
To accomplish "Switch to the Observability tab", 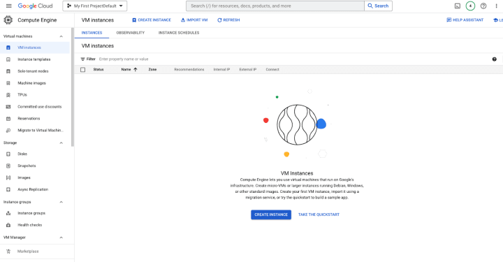I will [x=130, y=33].
